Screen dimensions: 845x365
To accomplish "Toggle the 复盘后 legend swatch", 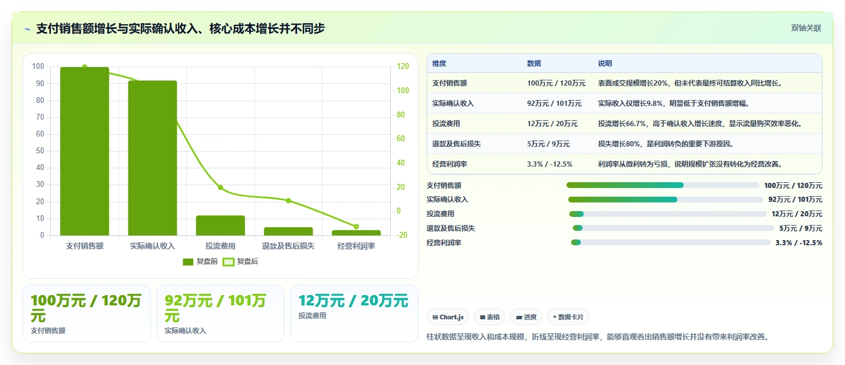I will (x=228, y=262).
